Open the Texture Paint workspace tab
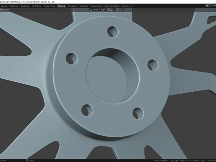 [49, 6]
